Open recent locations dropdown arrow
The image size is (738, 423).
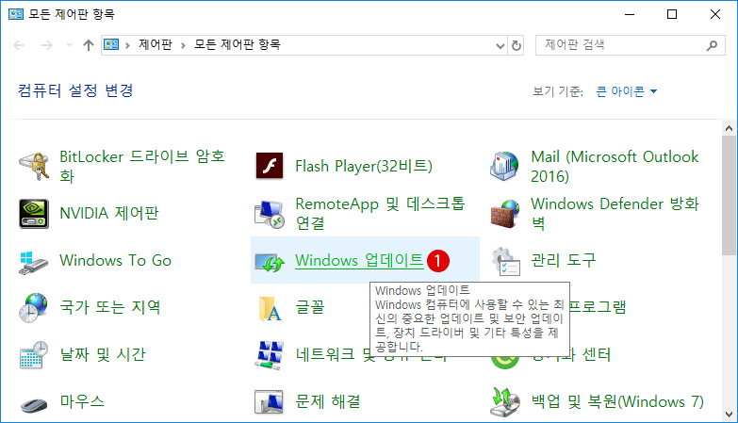point(69,45)
